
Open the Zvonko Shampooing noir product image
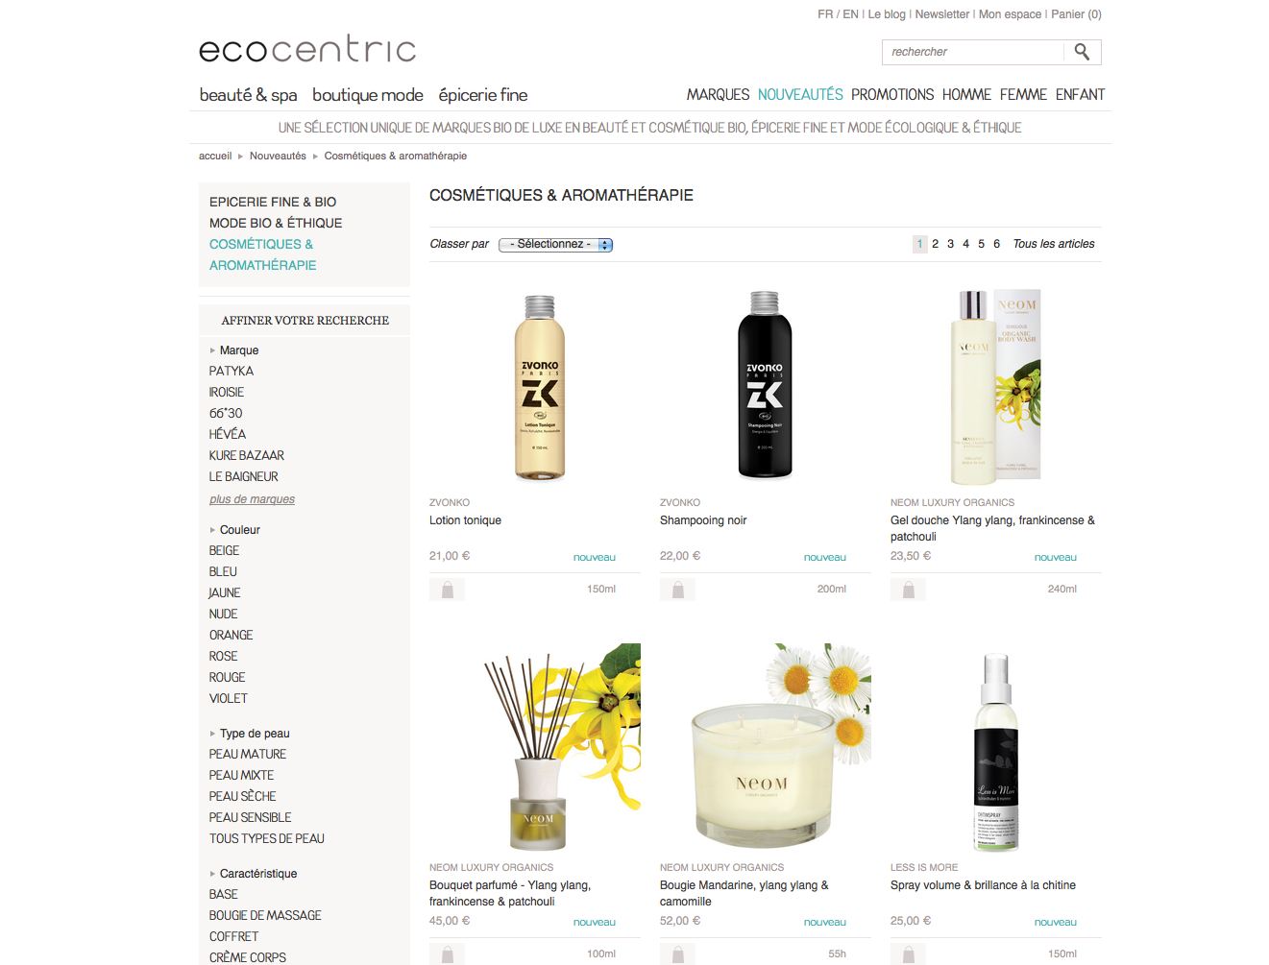coord(765,385)
